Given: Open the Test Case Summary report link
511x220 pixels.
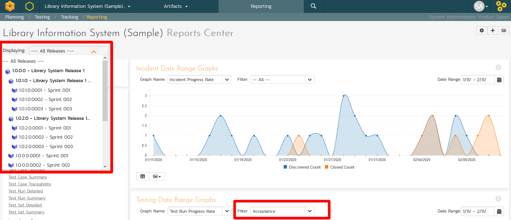Looking at the screenshot, I should point(28,177).
